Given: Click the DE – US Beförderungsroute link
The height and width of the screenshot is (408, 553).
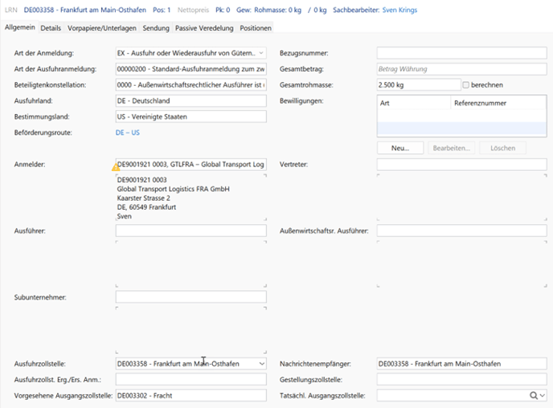Looking at the screenshot, I should coord(128,133).
